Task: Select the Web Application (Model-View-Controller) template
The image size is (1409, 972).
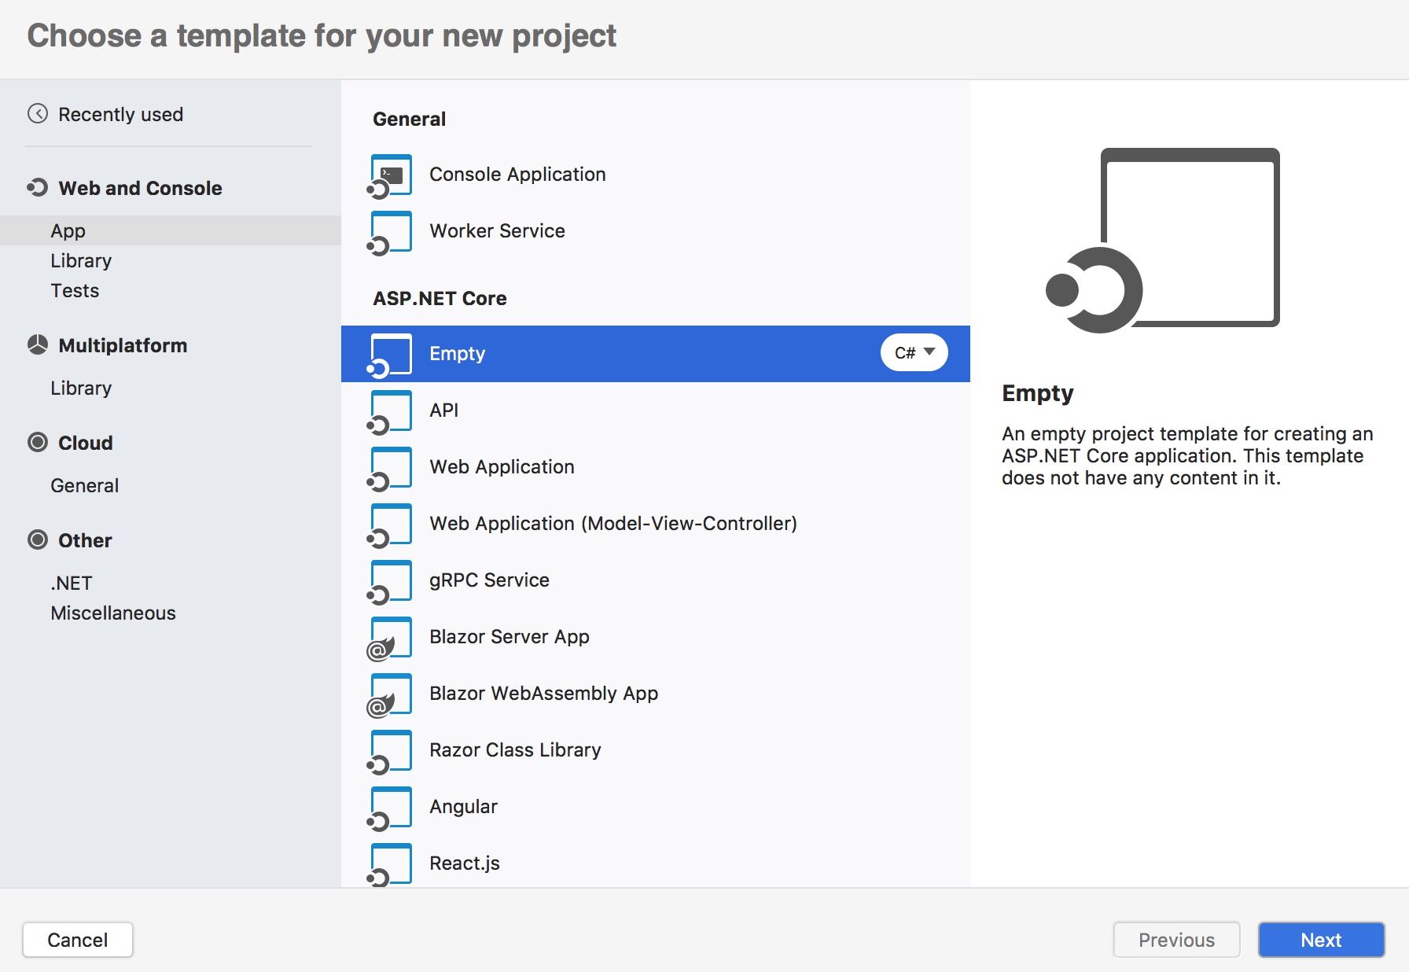Action: coord(613,523)
